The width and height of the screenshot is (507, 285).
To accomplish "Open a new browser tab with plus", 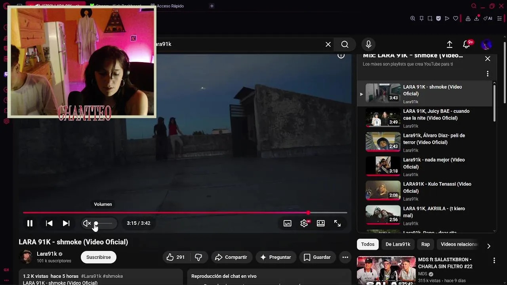I will pyautogui.click(x=212, y=6).
